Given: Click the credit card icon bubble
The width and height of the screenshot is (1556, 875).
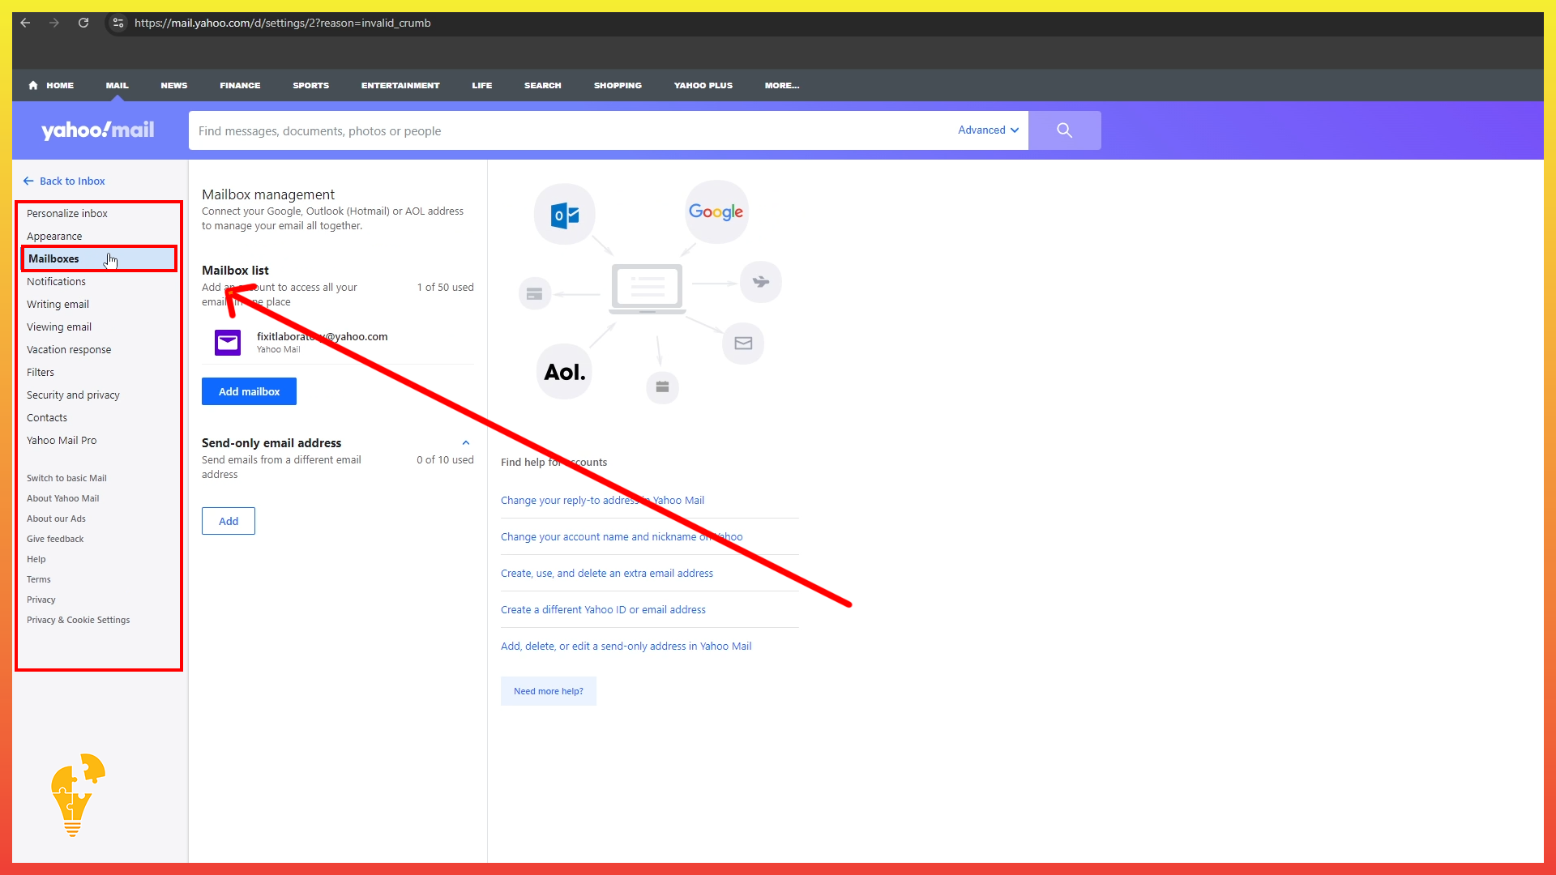Looking at the screenshot, I should click(535, 293).
